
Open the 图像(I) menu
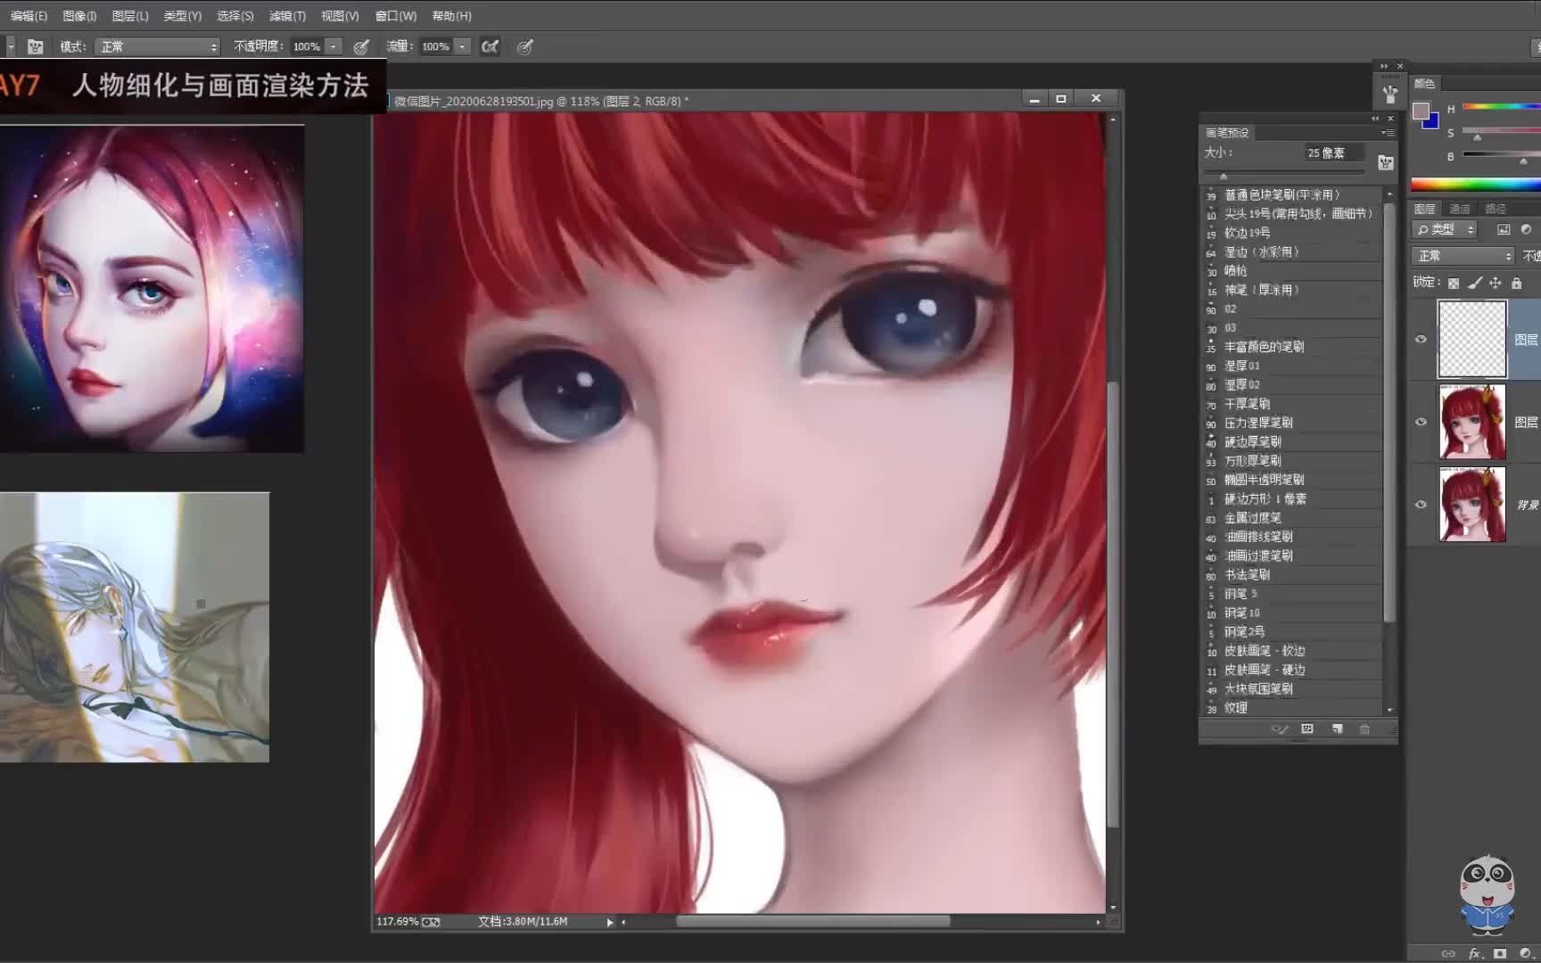click(x=79, y=16)
